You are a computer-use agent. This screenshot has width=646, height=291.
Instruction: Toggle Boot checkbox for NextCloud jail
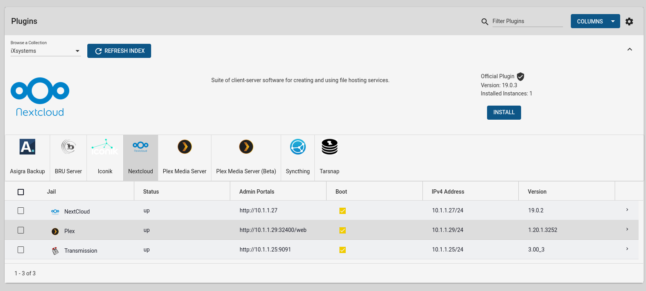pos(343,211)
